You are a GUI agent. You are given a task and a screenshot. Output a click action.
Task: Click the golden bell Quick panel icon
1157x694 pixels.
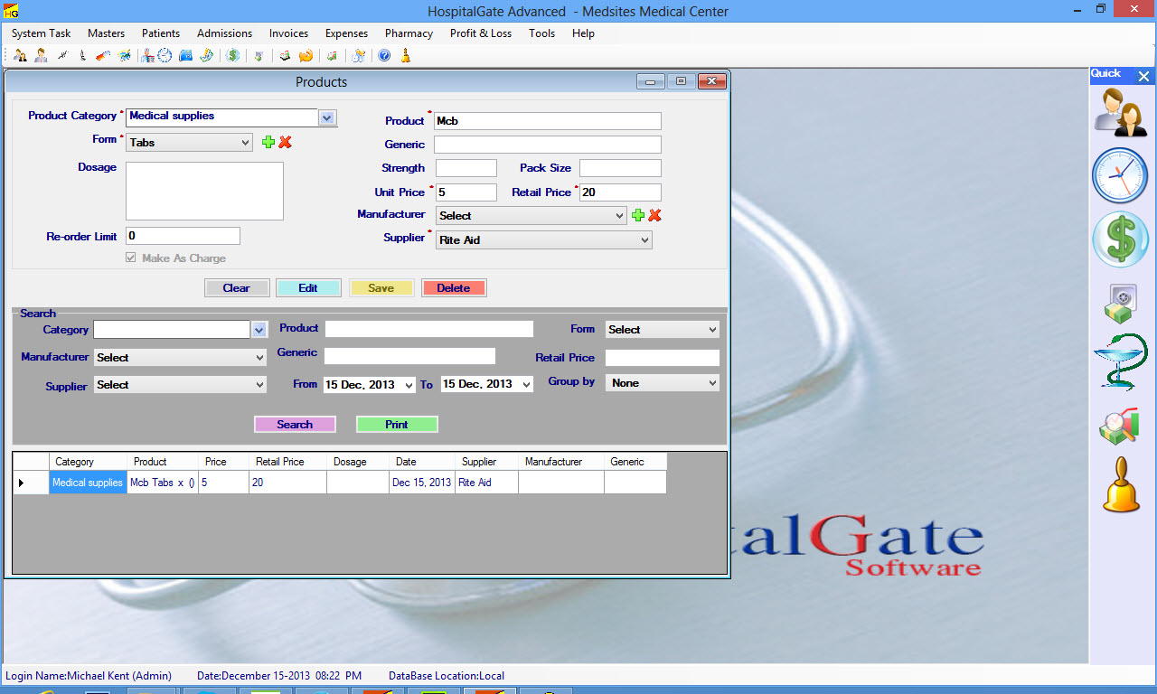pyautogui.click(x=1121, y=485)
